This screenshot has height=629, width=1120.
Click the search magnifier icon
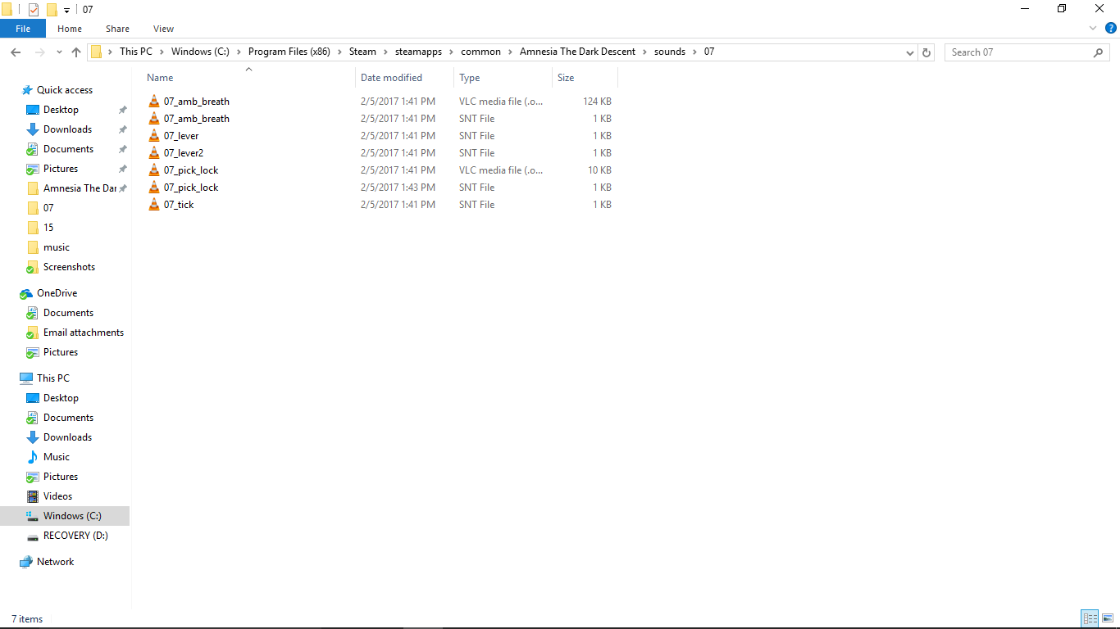click(x=1098, y=52)
